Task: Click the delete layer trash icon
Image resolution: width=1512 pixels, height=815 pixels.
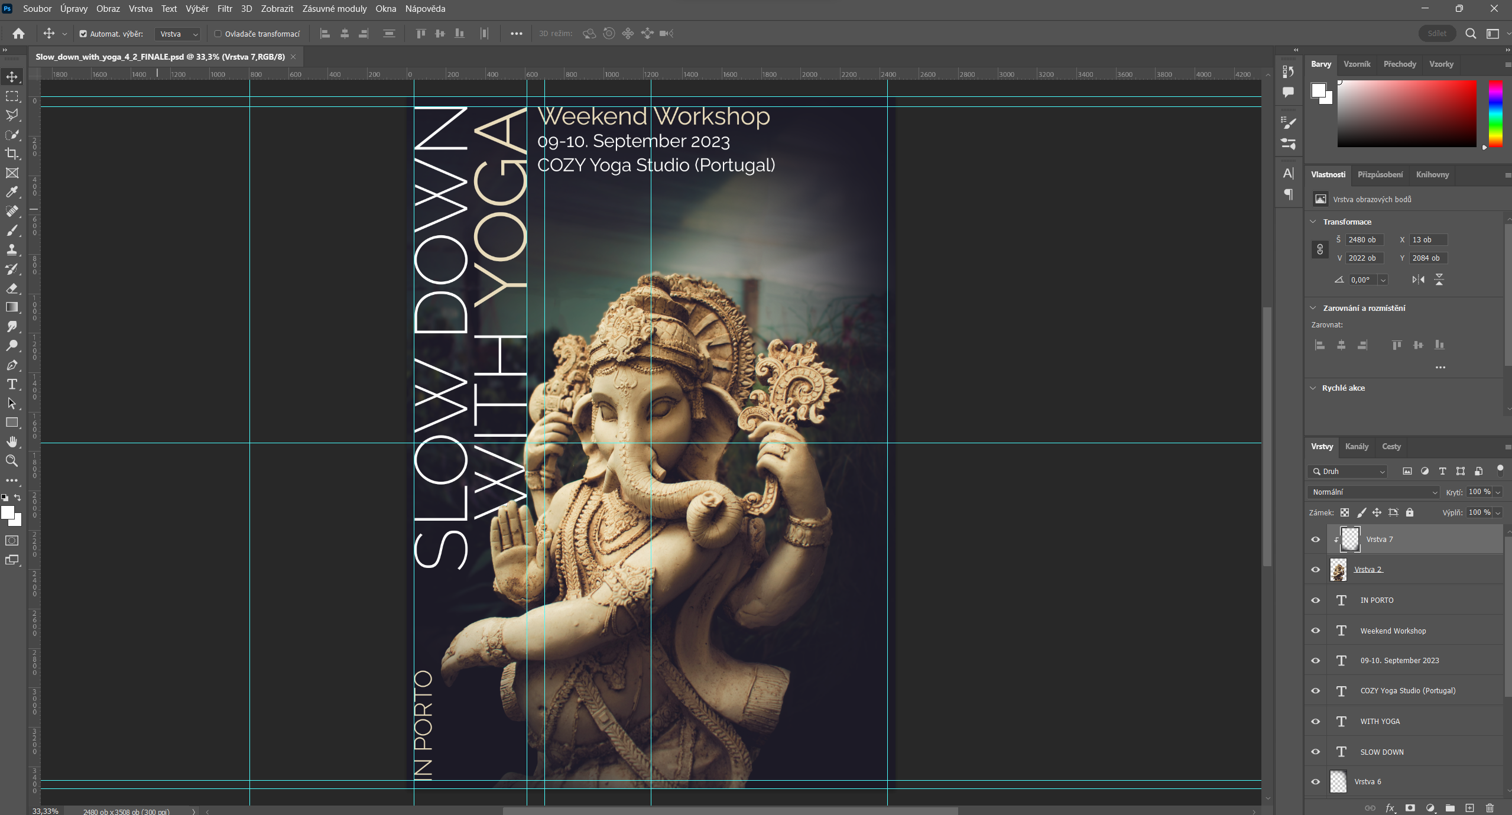Action: pyautogui.click(x=1490, y=808)
